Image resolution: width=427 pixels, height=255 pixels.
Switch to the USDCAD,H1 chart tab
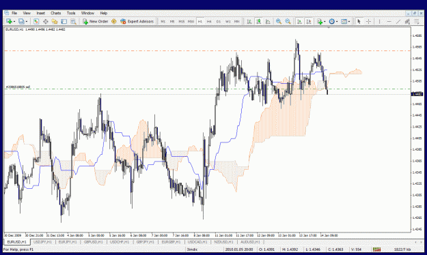(197, 242)
